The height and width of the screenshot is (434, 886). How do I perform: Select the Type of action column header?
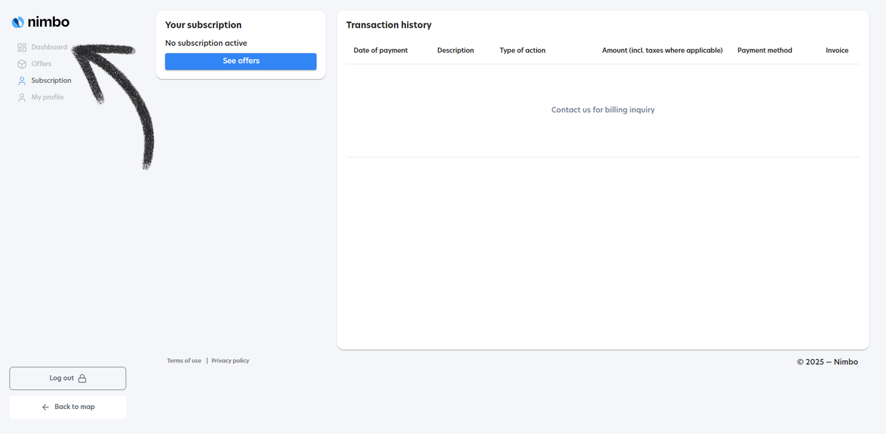pos(522,51)
